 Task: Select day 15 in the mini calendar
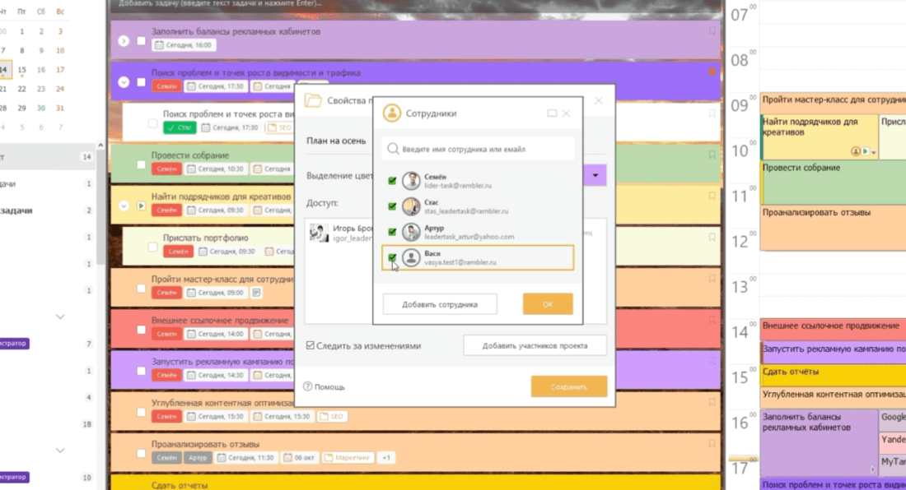click(21, 70)
